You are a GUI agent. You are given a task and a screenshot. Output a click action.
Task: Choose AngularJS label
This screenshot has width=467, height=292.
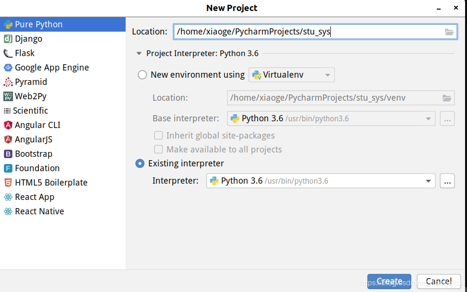pos(34,140)
